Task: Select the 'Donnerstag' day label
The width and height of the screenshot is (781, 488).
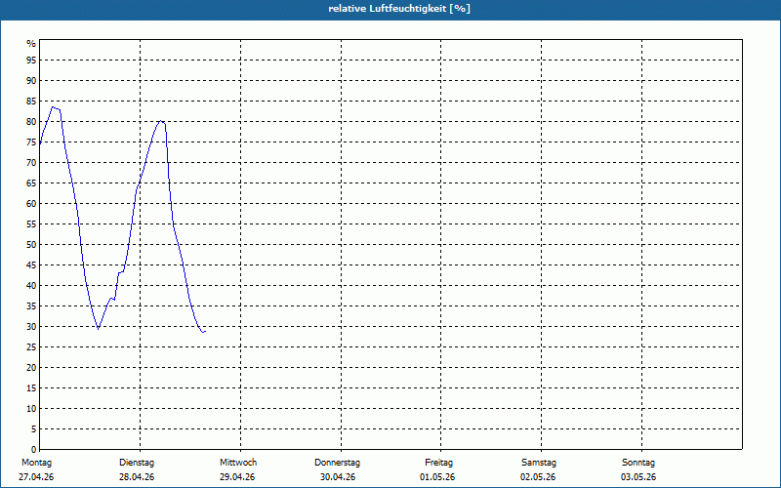Action: (337, 463)
